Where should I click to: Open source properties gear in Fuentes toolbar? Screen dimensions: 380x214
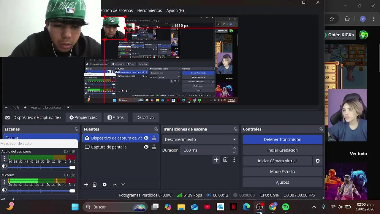coord(104,185)
